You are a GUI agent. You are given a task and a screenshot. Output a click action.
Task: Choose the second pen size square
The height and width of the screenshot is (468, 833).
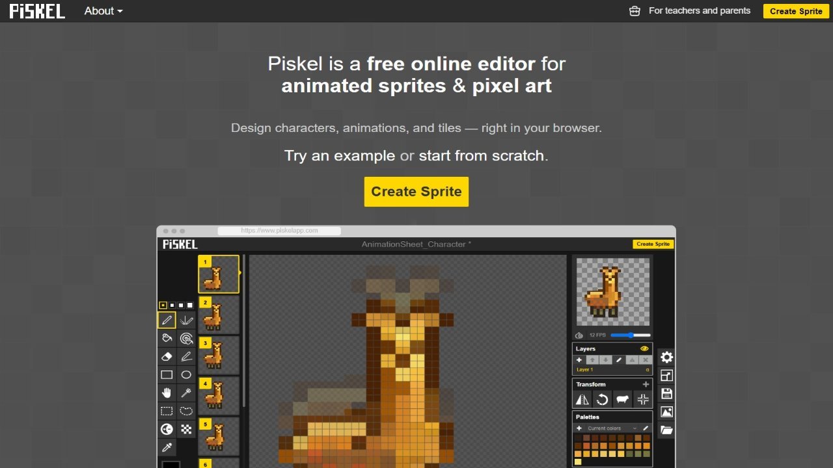pyautogui.click(x=172, y=305)
